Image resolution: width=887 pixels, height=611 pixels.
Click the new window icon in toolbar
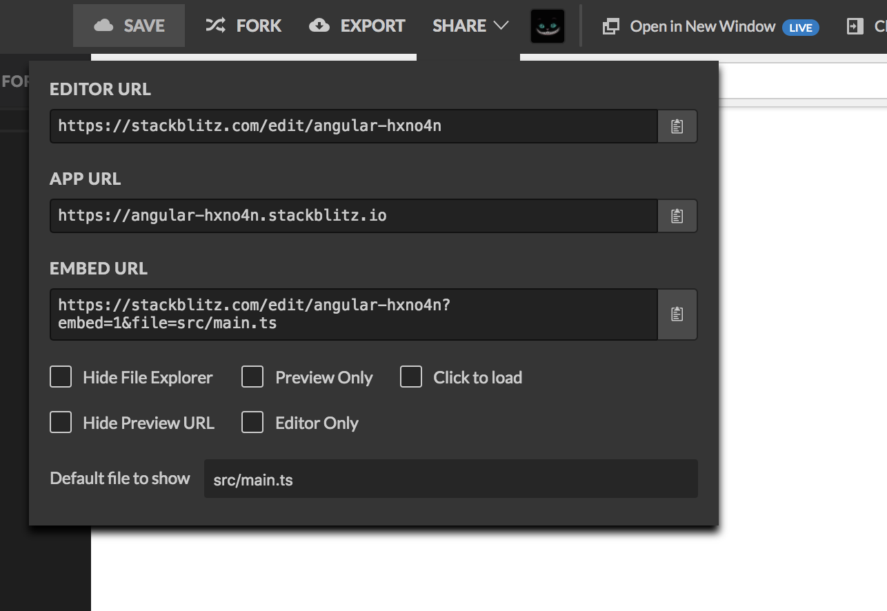(610, 27)
